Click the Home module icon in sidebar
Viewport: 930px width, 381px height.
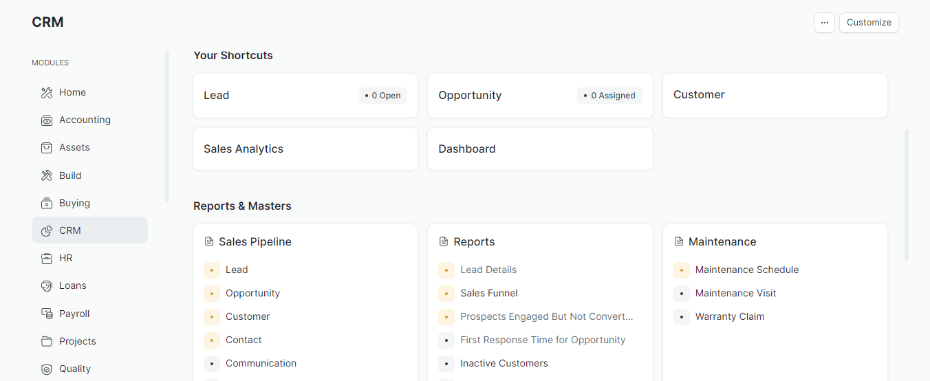click(47, 93)
